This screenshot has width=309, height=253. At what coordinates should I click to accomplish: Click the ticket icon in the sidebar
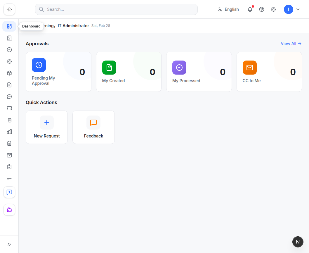pyautogui.click(x=9, y=108)
